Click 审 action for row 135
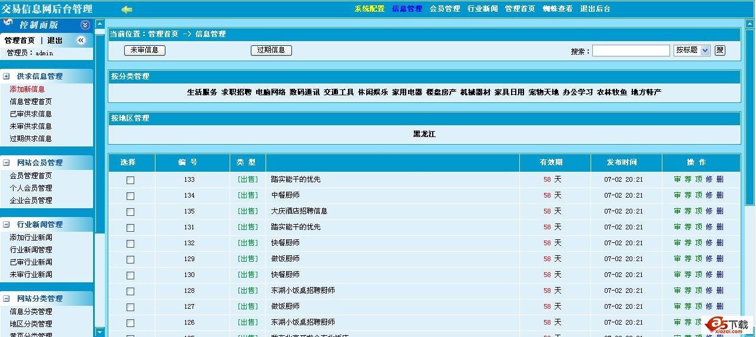The image size is (756, 337). [x=678, y=211]
